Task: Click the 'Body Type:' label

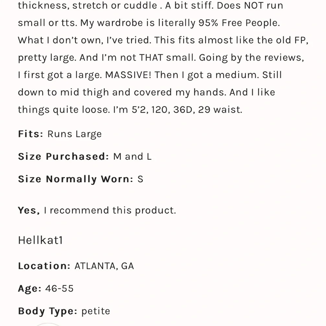Action: tap(48, 311)
